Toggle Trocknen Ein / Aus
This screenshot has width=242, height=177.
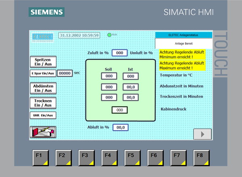(43, 103)
